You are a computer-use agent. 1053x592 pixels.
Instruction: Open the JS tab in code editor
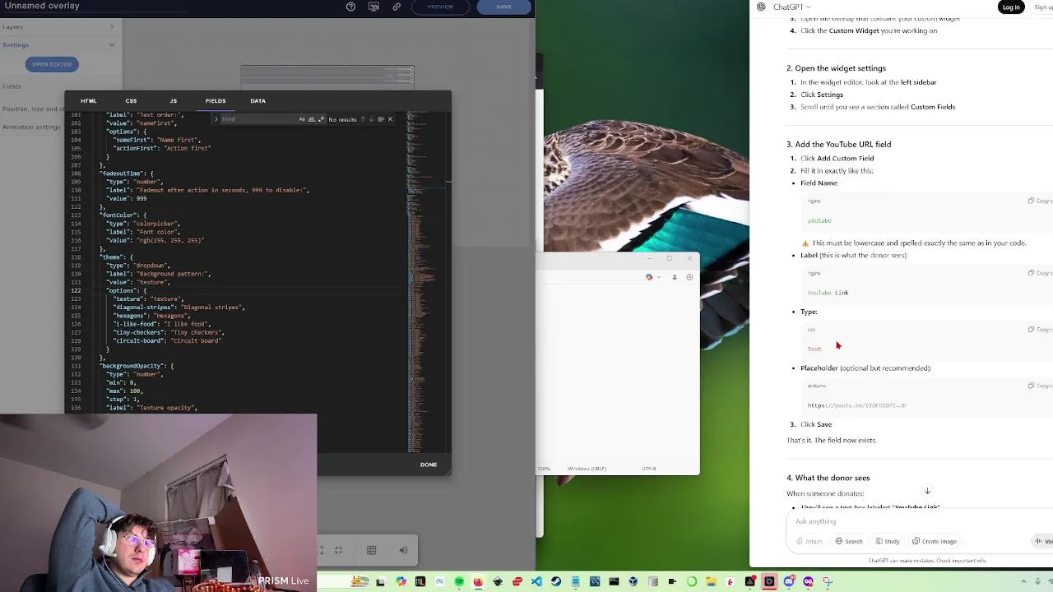point(173,101)
